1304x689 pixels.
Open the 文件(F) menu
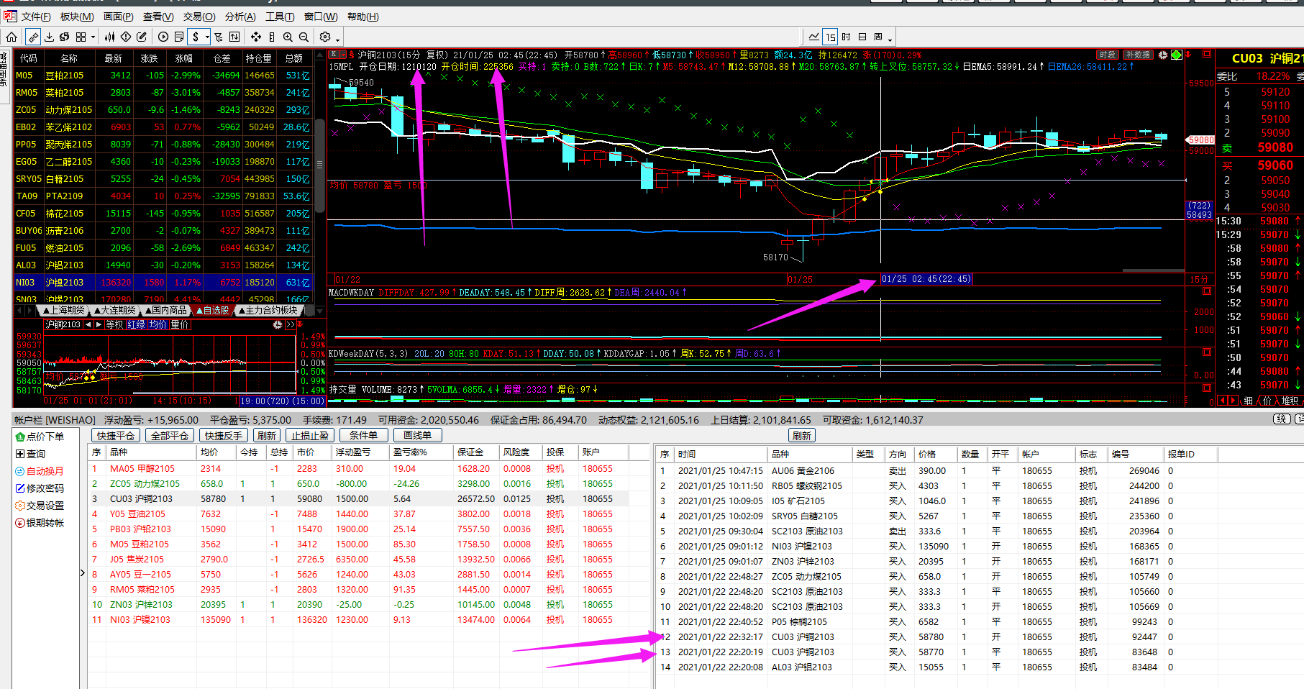coord(36,17)
